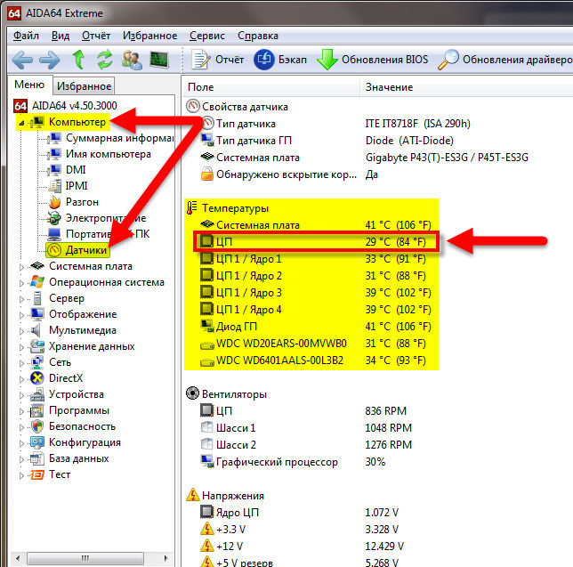Select the Диод ГП temperature row
Screen dimensions: 573x567
tap(316, 327)
